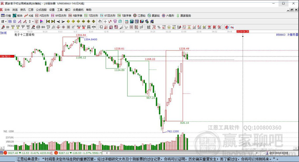Screen dimensions: 299x162
Task: Open the 公式选股 menu
Action: pyautogui.click(x=41, y=10)
